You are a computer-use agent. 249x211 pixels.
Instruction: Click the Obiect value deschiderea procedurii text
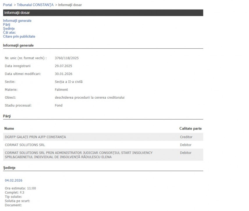click(x=89, y=97)
